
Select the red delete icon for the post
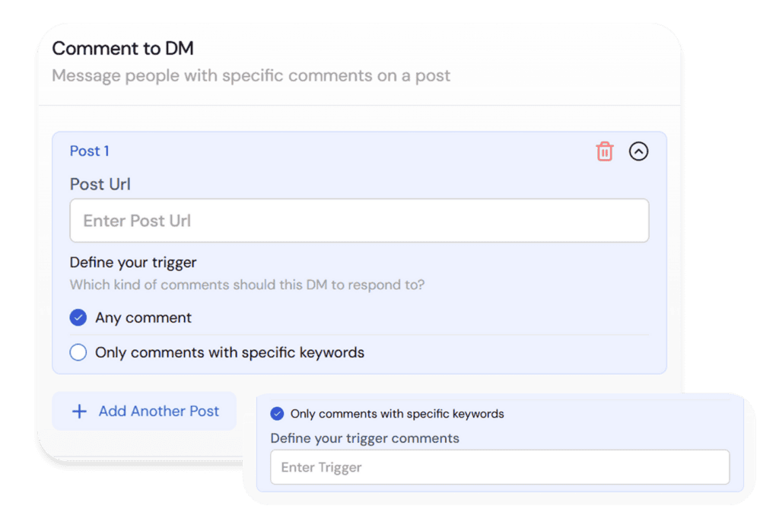point(605,151)
